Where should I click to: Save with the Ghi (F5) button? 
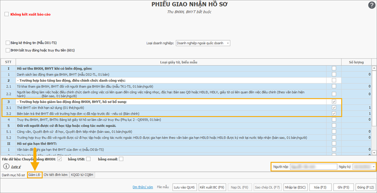coord(343,187)
